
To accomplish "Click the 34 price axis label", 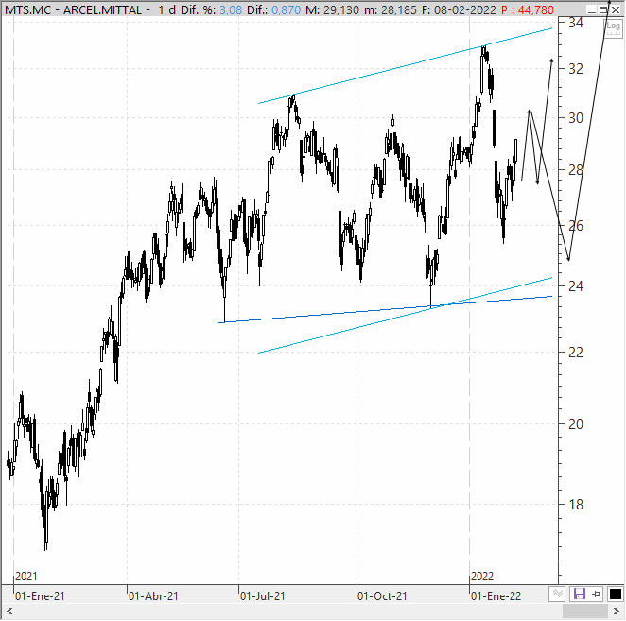I will coord(576,23).
